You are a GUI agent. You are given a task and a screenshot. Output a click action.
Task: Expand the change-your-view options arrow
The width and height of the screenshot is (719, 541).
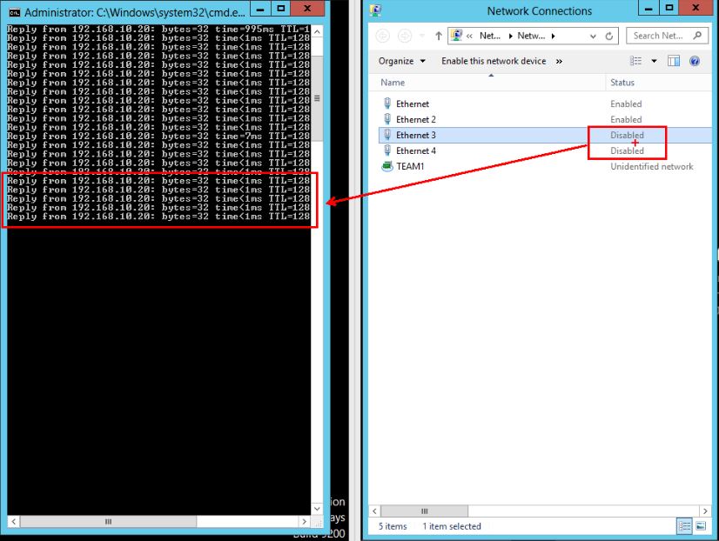[x=654, y=62]
